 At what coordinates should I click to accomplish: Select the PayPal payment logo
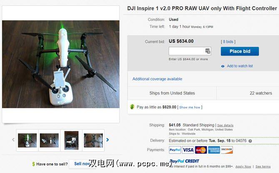pos(175,150)
